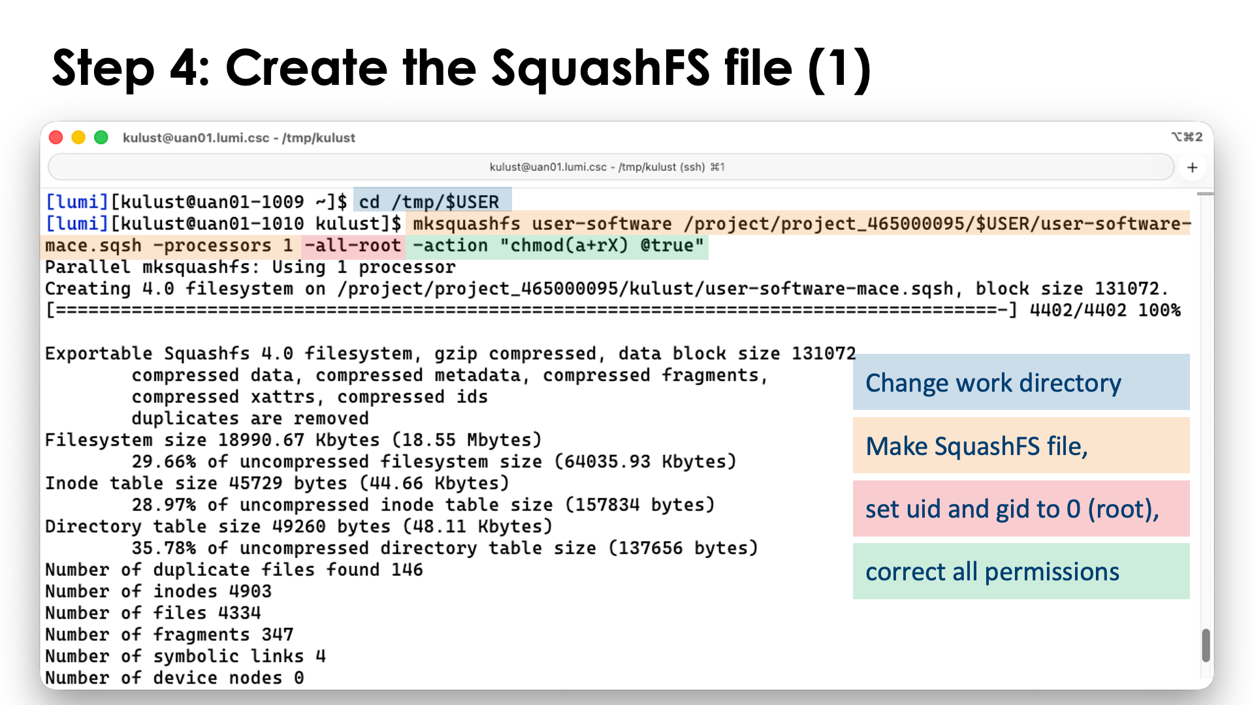Click the set uid and gid annotation
This screenshot has height=705, width=1254.
coord(1012,509)
